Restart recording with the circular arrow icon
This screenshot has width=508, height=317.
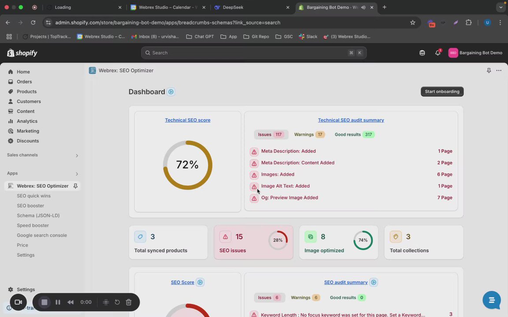coord(117,302)
